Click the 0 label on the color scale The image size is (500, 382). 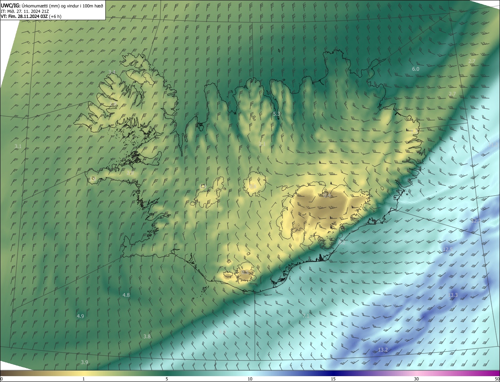pyautogui.click(x=2, y=379)
